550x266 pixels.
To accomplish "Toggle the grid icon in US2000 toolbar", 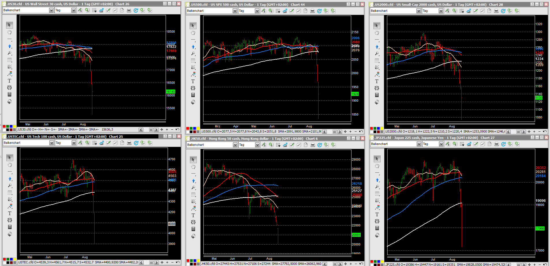I will [462, 11].
